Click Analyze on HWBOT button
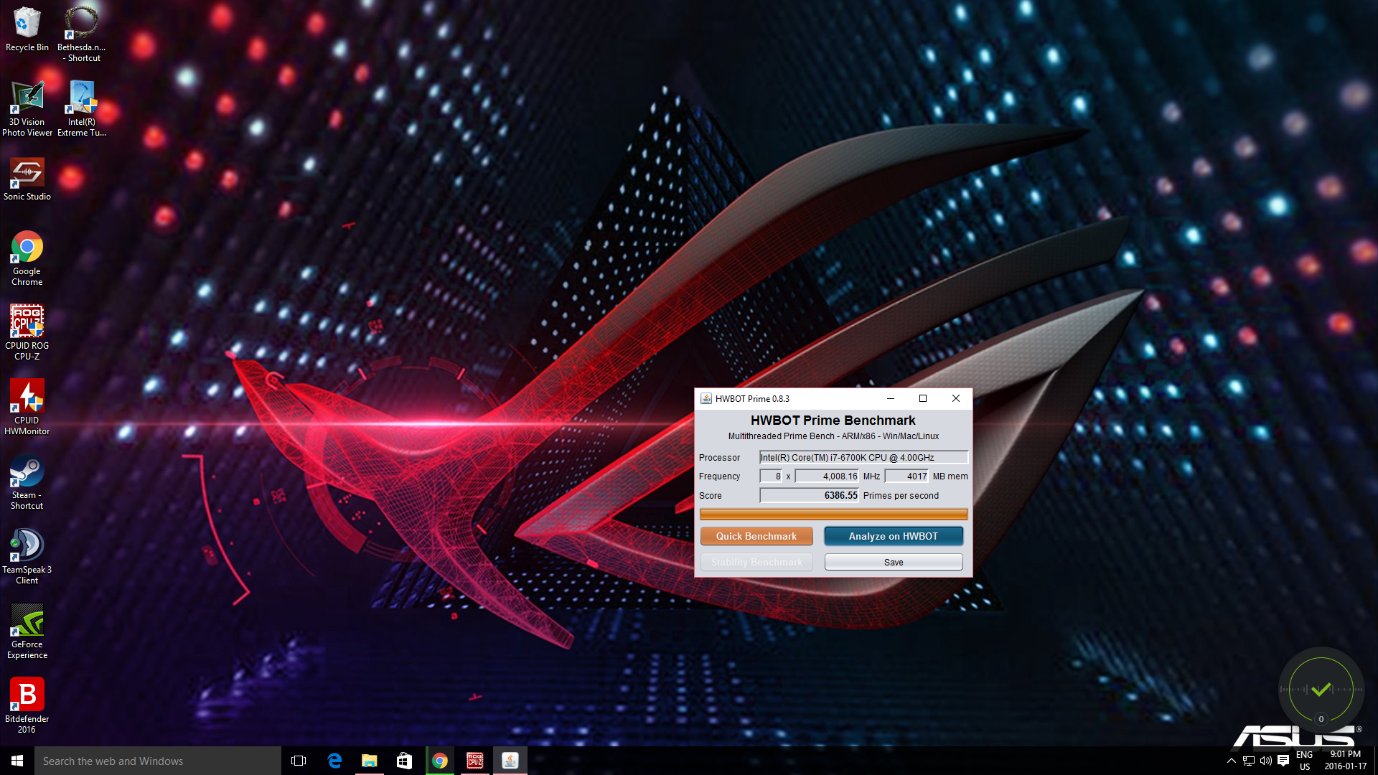 coord(894,536)
